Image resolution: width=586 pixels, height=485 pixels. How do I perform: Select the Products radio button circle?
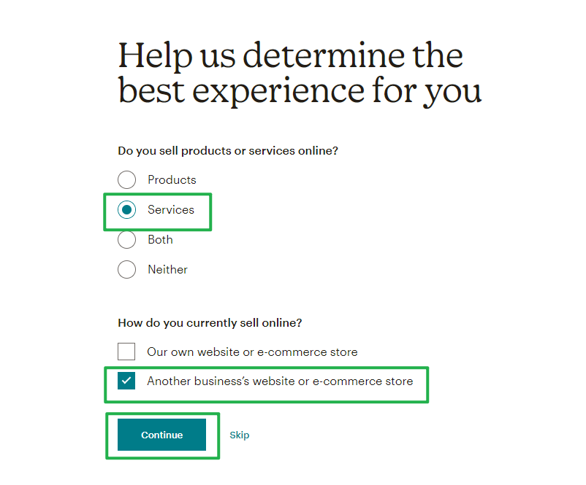pyautogui.click(x=126, y=180)
